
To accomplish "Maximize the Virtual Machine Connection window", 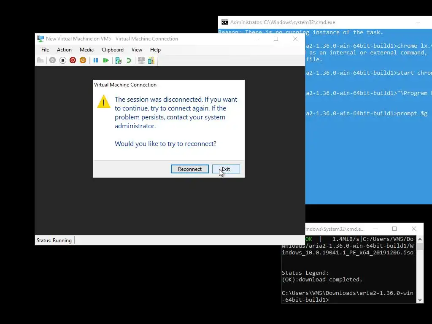I will point(276,39).
